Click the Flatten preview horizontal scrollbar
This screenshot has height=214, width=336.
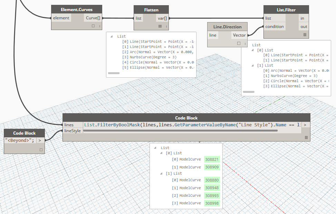click(x=114, y=73)
